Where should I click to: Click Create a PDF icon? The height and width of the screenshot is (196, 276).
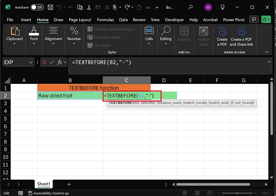(222, 36)
